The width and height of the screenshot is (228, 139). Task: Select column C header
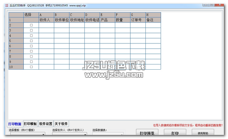pos(77,15)
